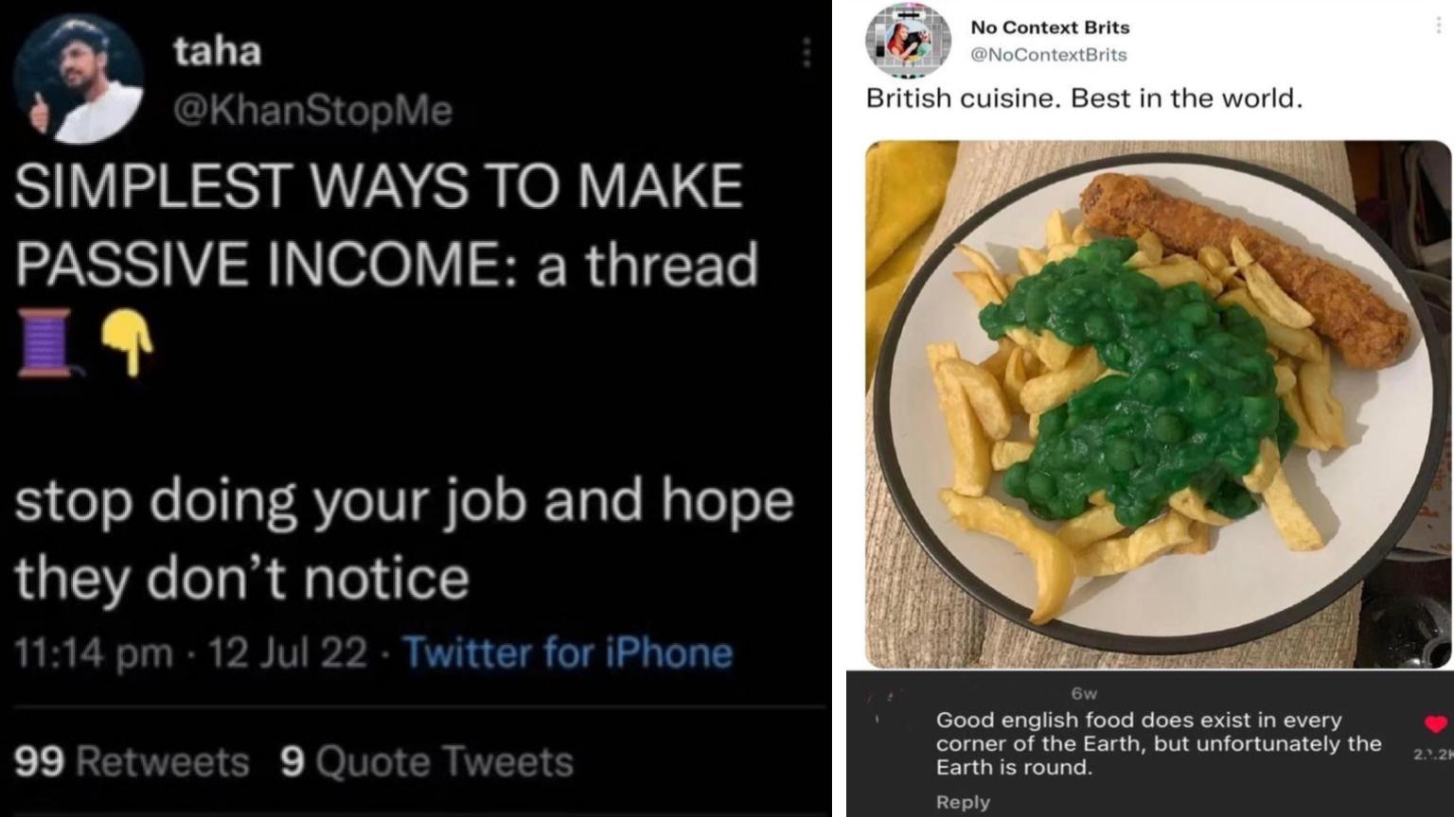The image size is (1454, 817).
Task: Click the Twitter for iPhone link
Action: click(568, 652)
